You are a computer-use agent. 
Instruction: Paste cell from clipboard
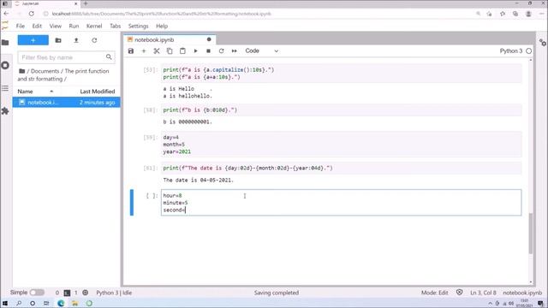pyautogui.click(x=182, y=51)
